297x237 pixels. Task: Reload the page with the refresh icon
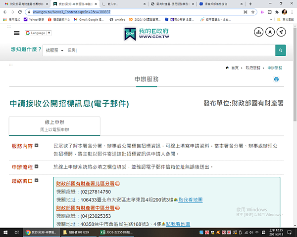click(x=20, y=12)
